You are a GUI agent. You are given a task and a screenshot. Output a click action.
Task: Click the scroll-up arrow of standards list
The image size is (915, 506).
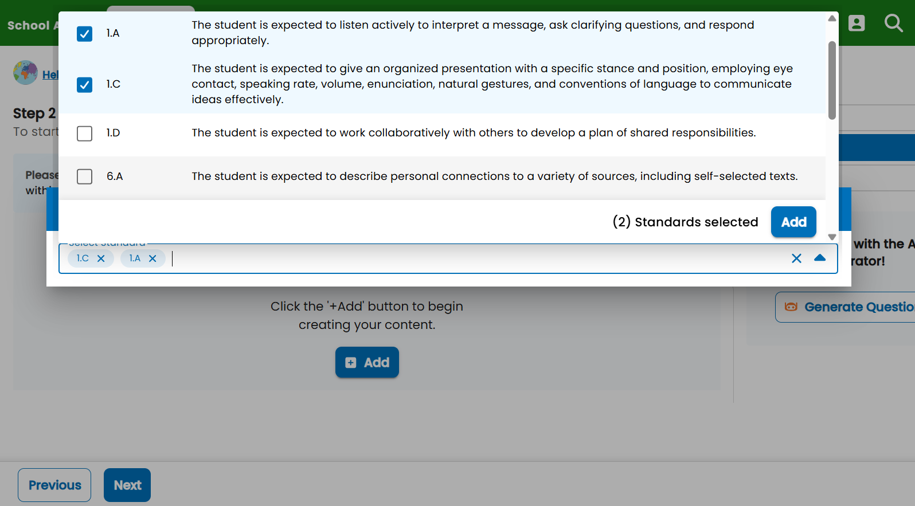832,18
